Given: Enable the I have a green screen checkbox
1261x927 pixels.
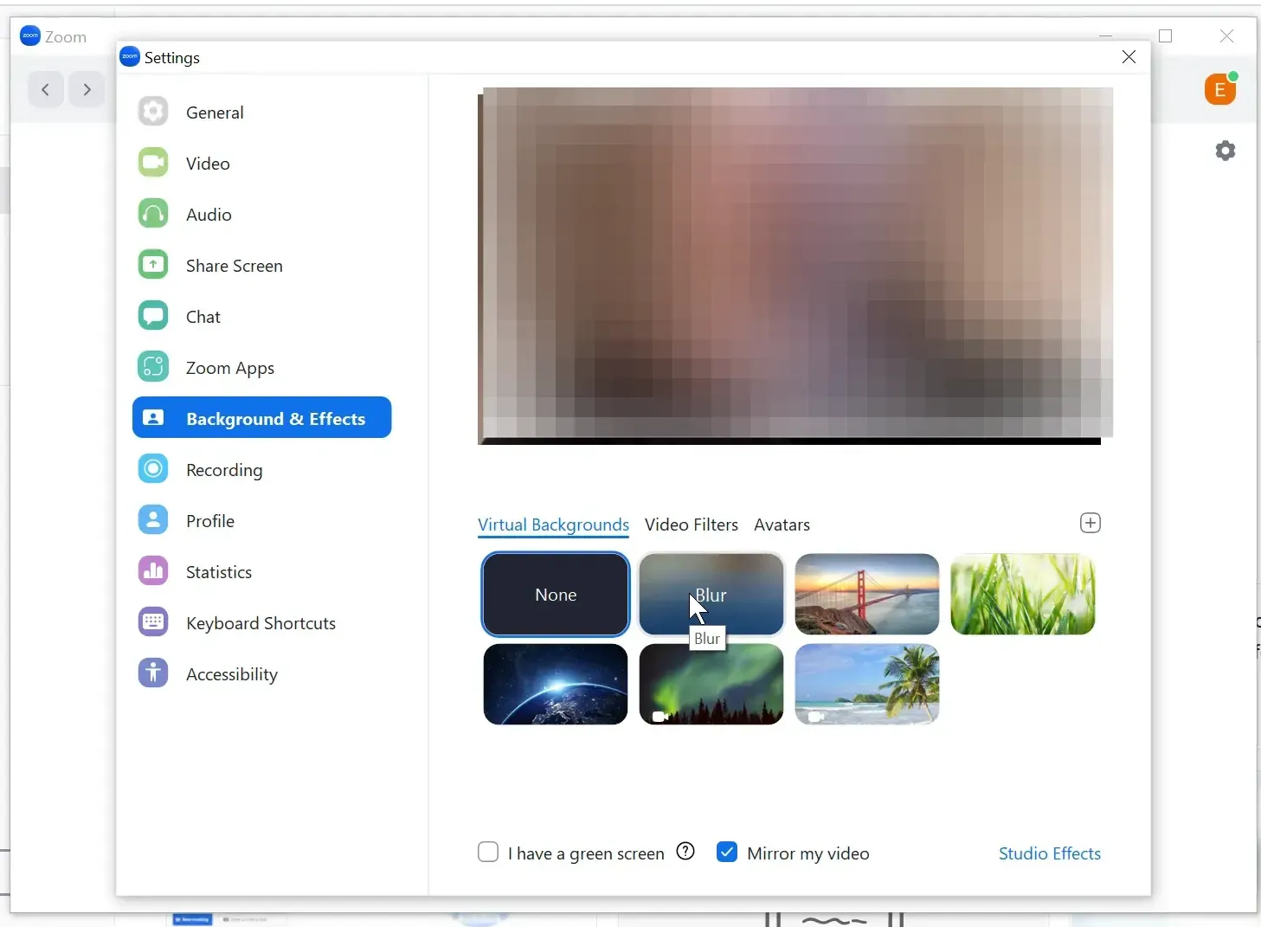Looking at the screenshot, I should [x=488, y=853].
